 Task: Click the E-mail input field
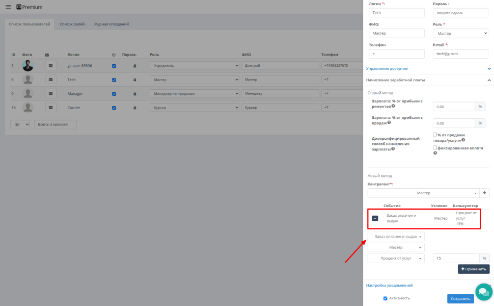[x=460, y=54]
